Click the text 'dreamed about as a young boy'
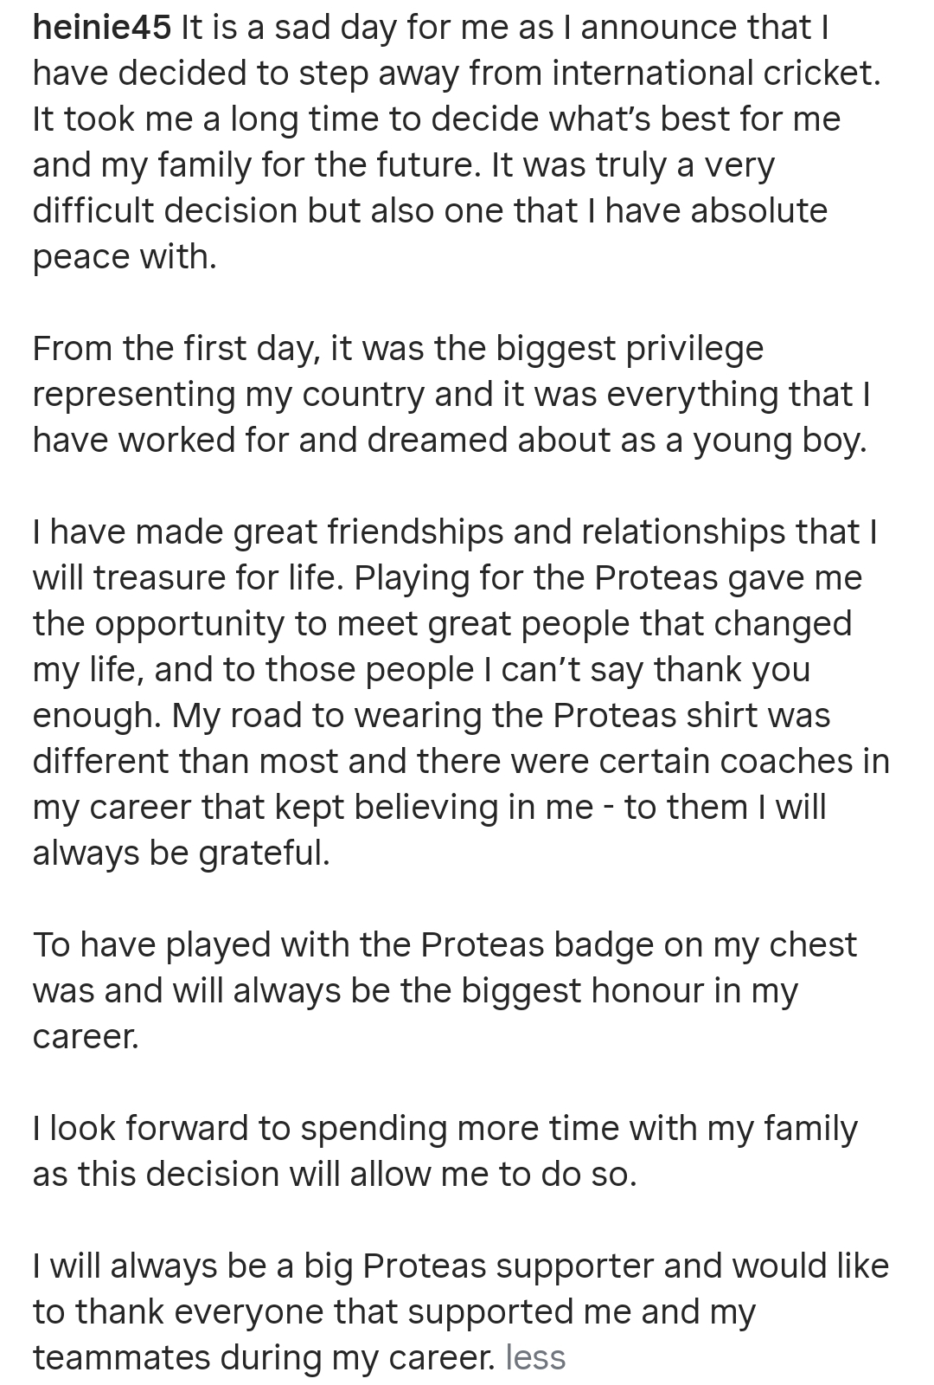 click(616, 441)
